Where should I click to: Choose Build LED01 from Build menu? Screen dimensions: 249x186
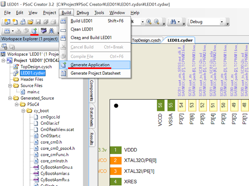pos(95,21)
